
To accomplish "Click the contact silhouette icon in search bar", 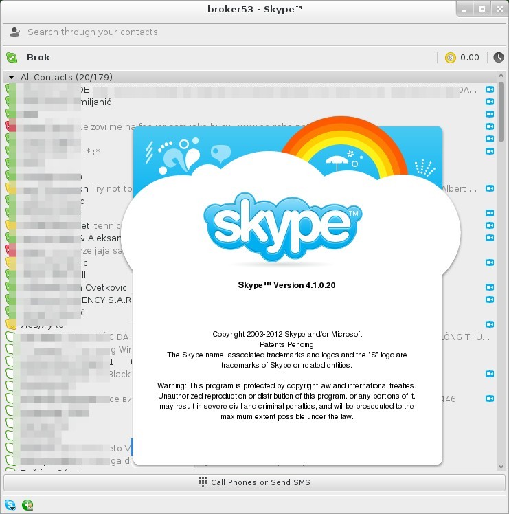I will (x=14, y=32).
